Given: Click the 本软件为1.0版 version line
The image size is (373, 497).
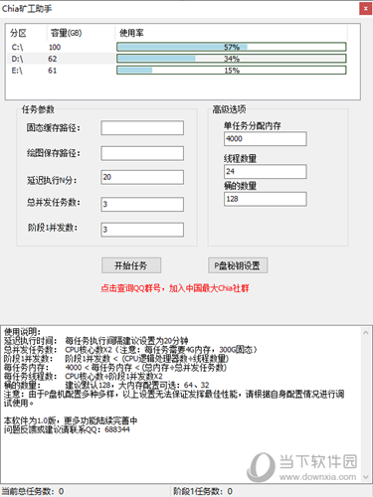Looking at the screenshot, I should 71,420.
